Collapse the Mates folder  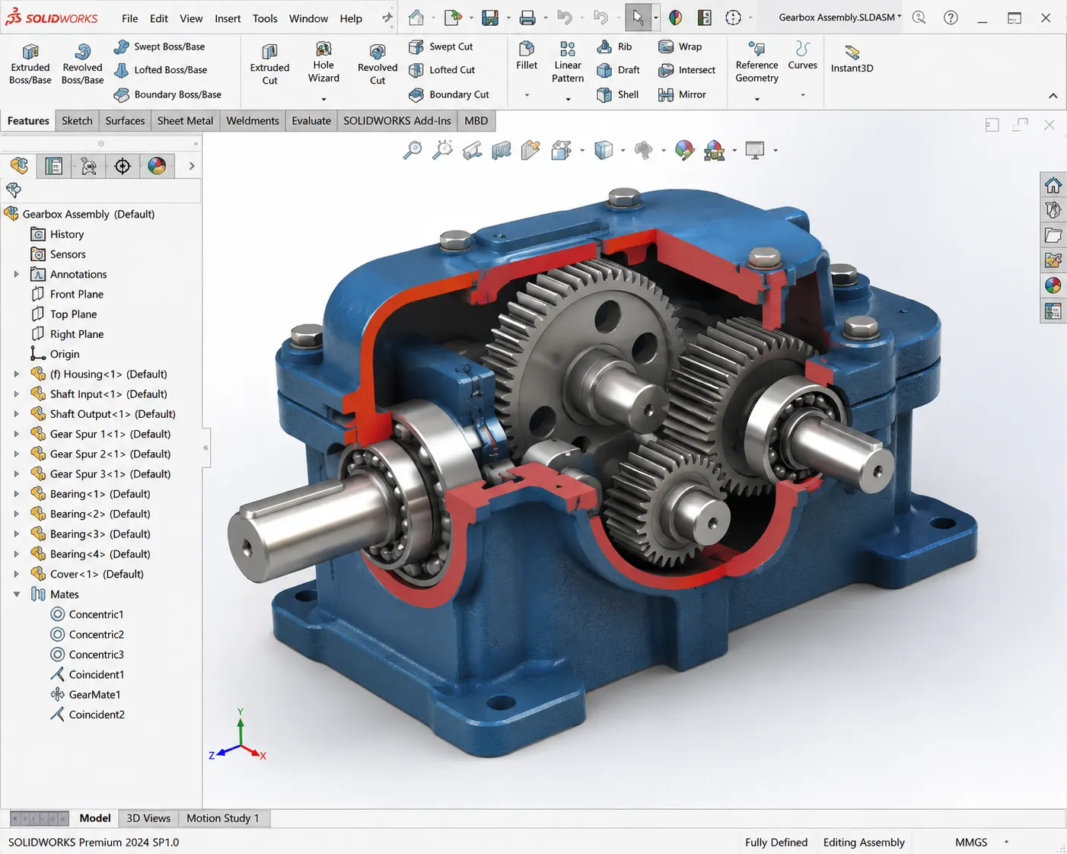click(17, 594)
